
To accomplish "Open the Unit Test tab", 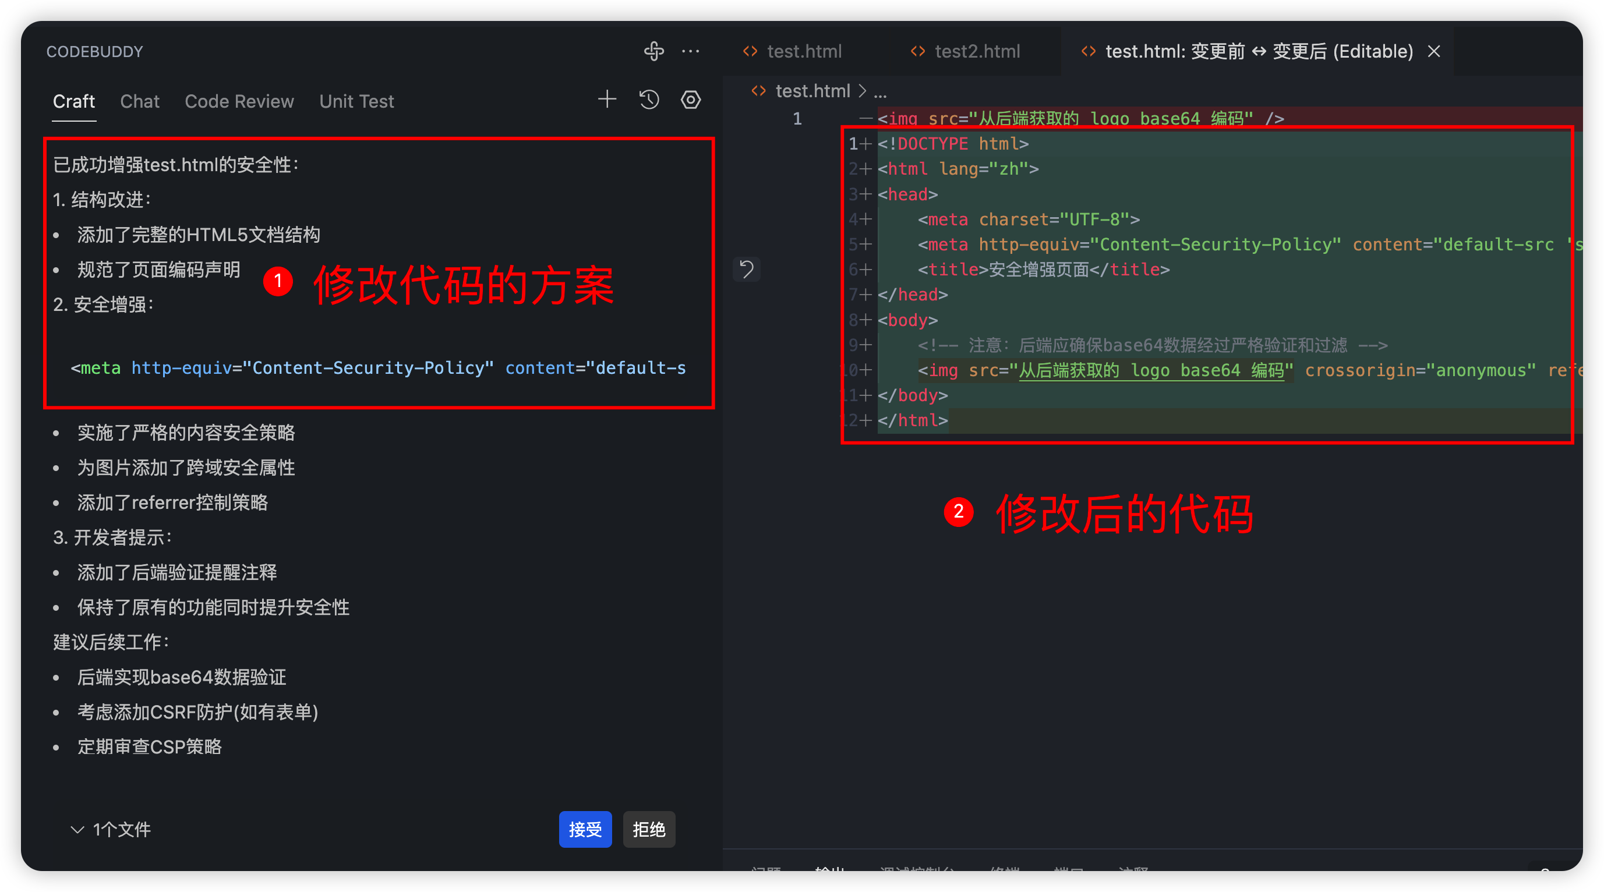I will click(x=356, y=101).
